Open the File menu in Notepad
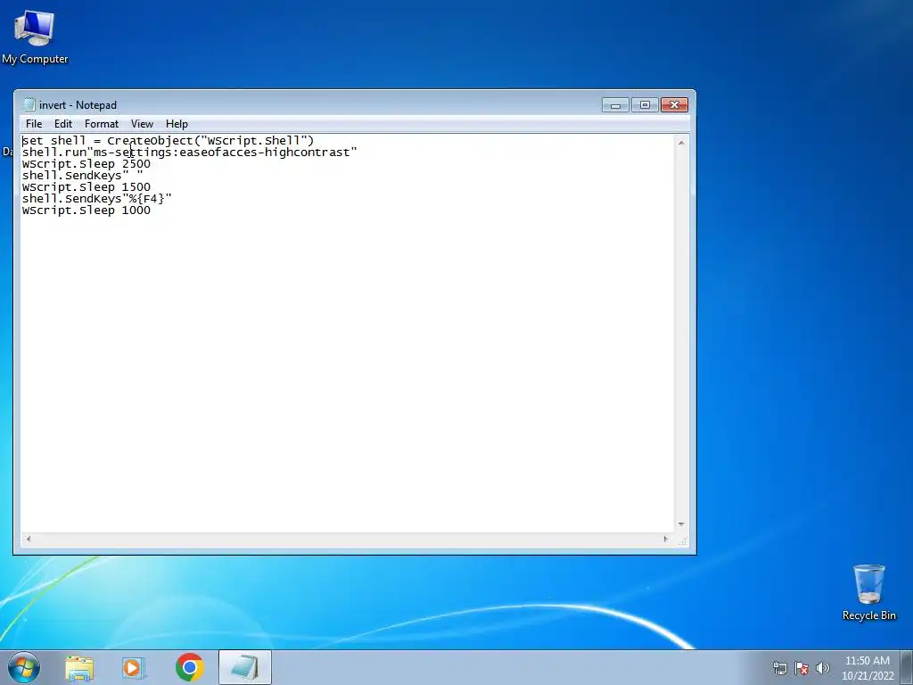The image size is (913, 685). click(34, 123)
